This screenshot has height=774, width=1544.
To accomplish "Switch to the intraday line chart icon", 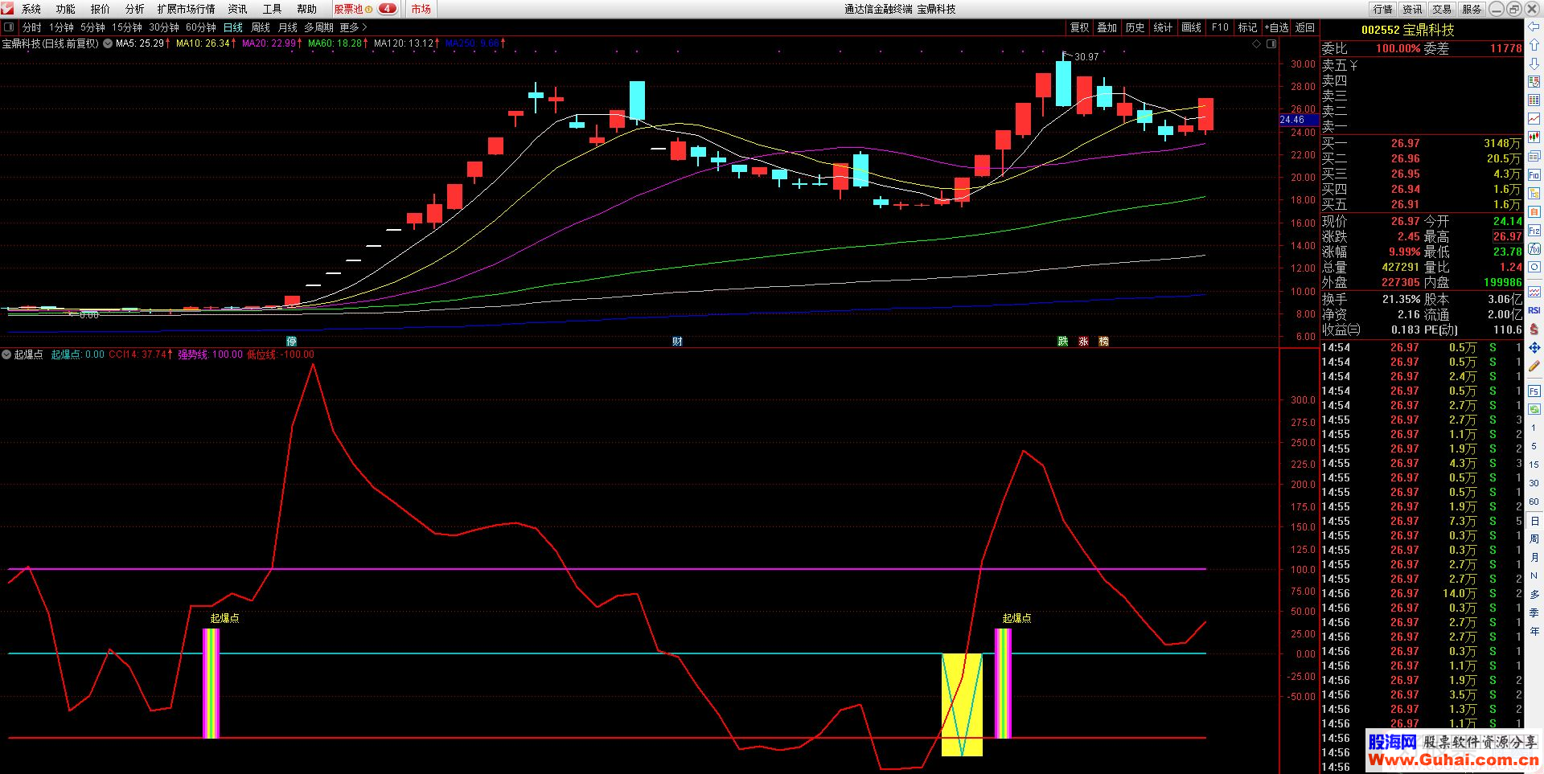I will coord(1534,118).
